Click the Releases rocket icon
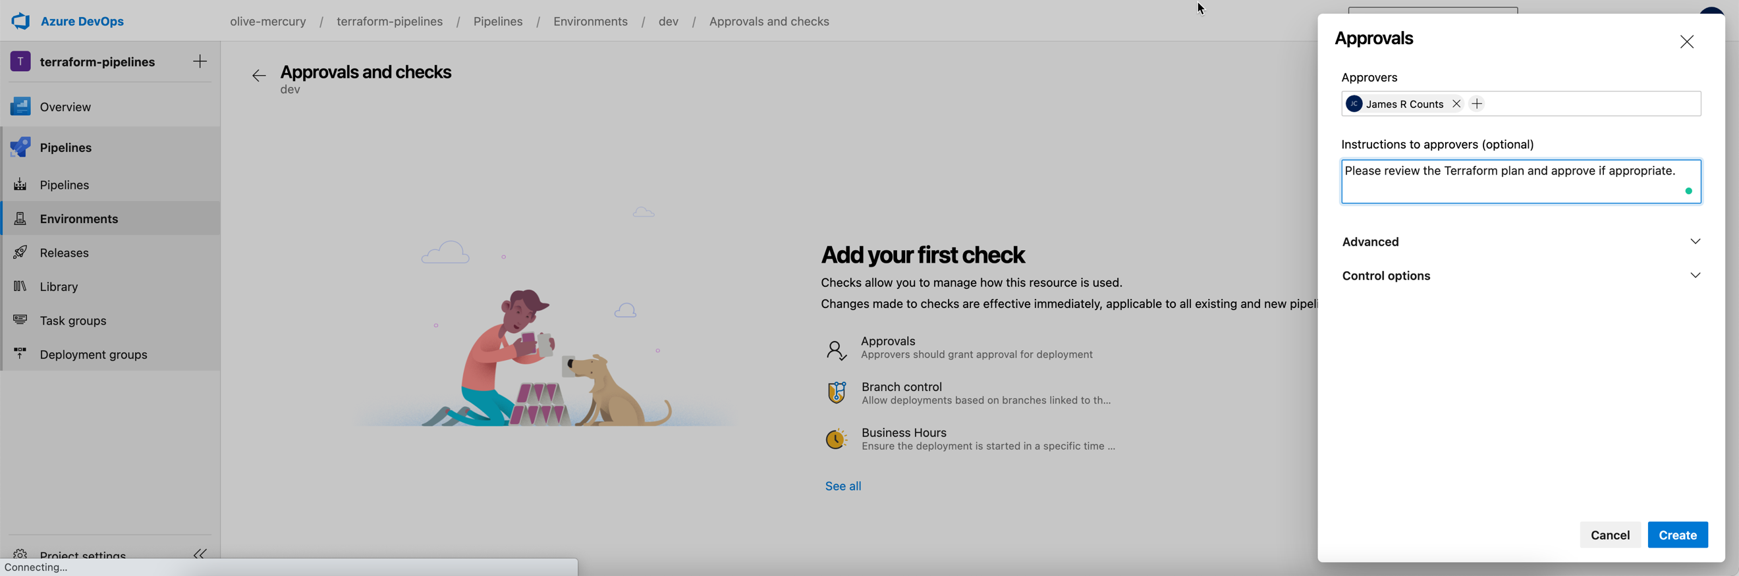The height and width of the screenshot is (576, 1739). 20,252
